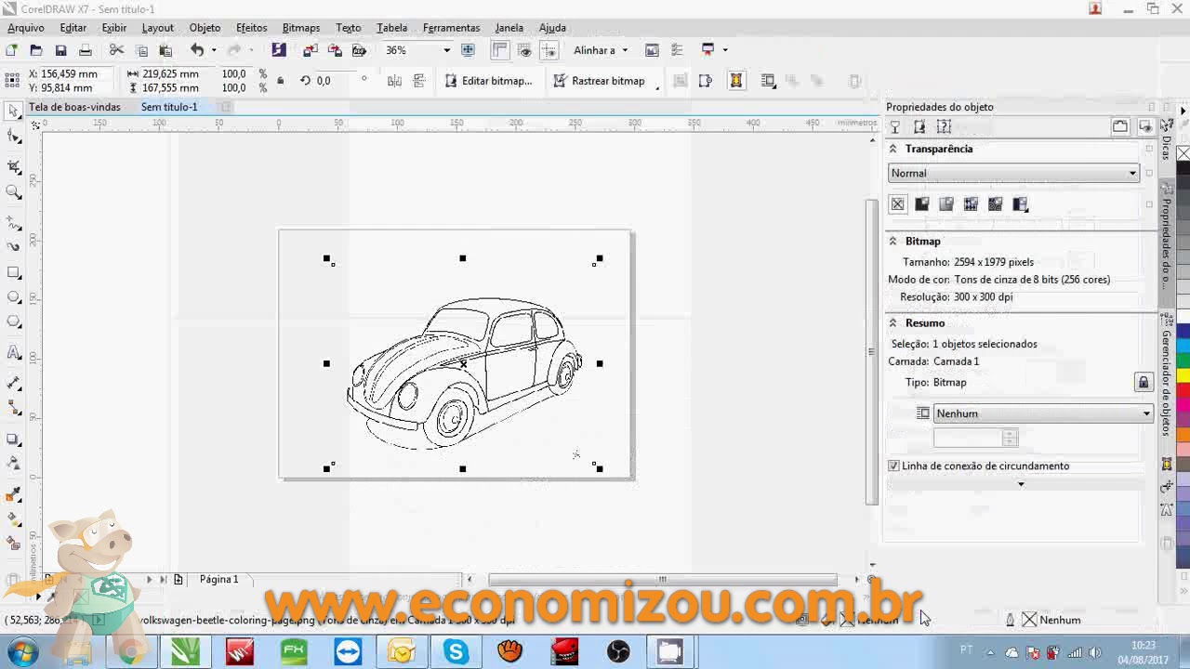Open the Efeitos menu
1190x669 pixels.
pos(251,28)
